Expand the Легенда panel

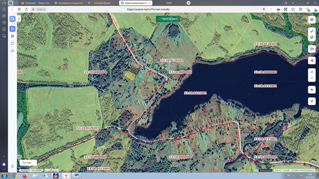pyautogui.click(x=28, y=163)
